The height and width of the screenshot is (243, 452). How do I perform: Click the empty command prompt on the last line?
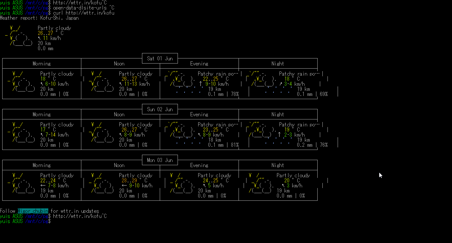pos(52,221)
